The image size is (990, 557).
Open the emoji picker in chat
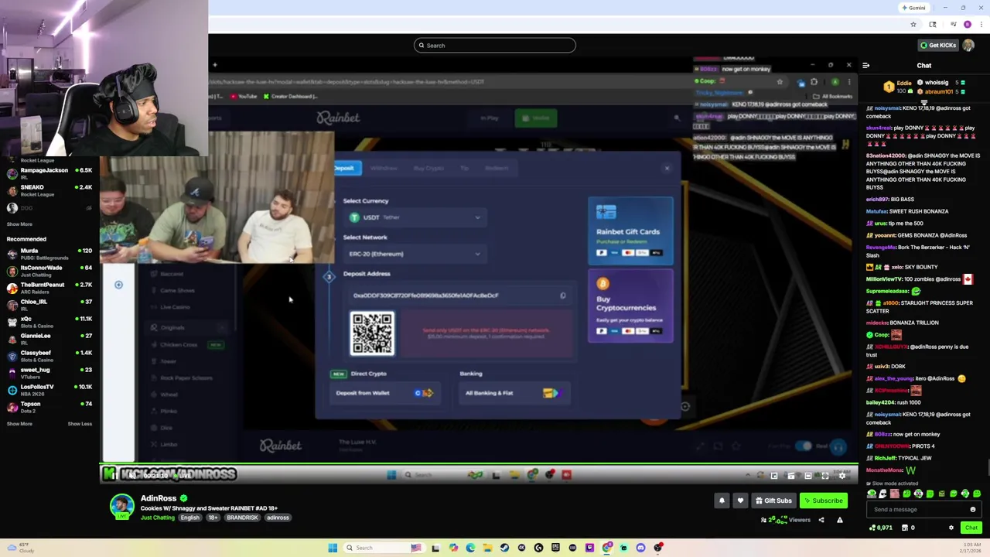point(973,510)
